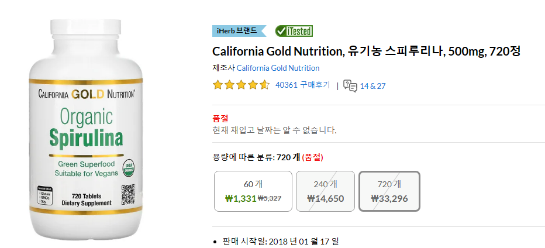
Task: Open the 40361 구매후기 reviews link
Action: 302,85
